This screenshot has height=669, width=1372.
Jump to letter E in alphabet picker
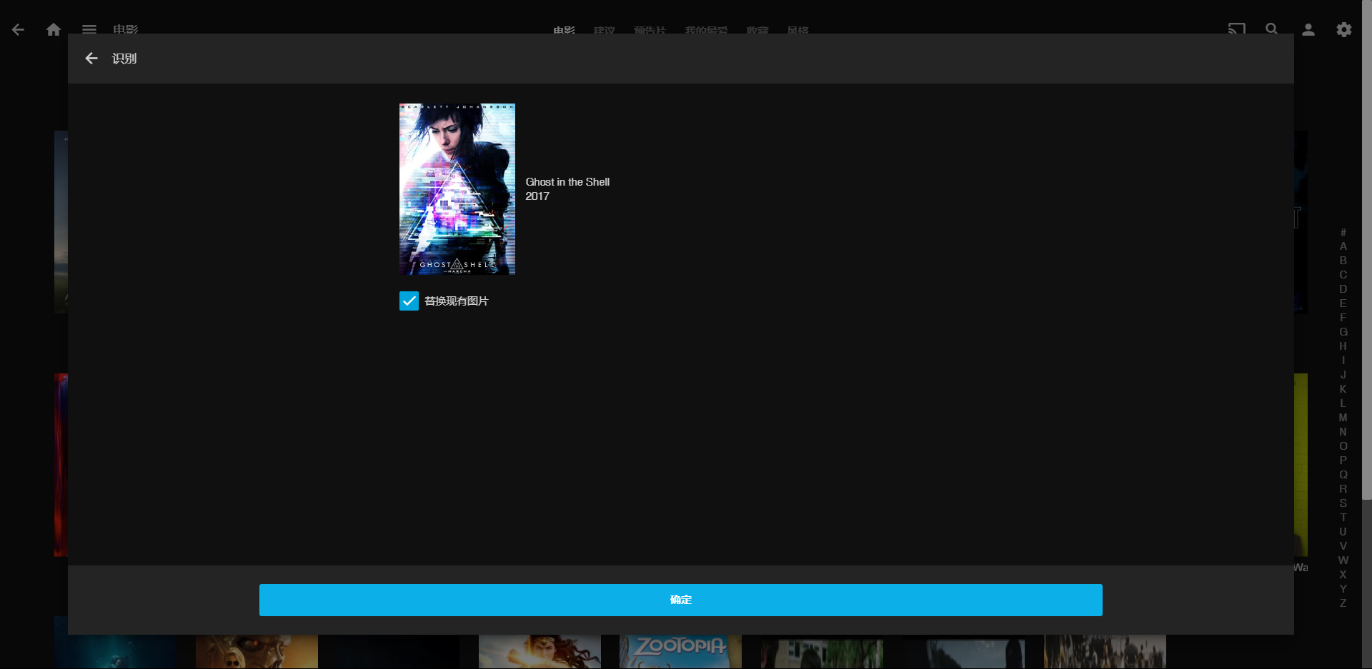pos(1343,303)
